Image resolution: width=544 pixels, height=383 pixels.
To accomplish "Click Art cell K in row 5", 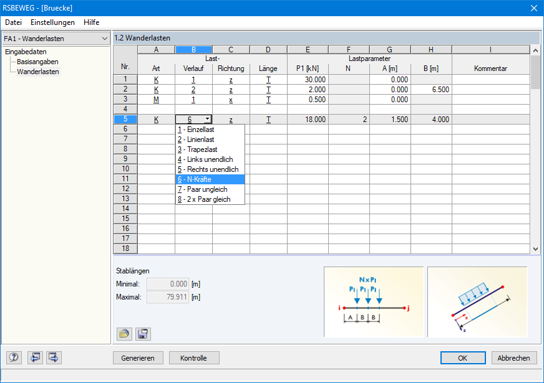I will 156,120.
